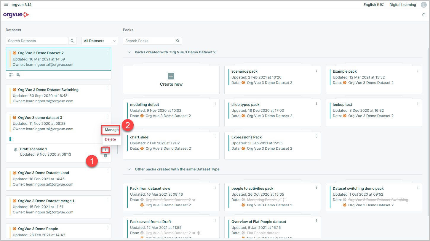The height and width of the screenshot is (241, 430).
Task: Open the kebab menu on scenarios pack
Action: (316, 70)
